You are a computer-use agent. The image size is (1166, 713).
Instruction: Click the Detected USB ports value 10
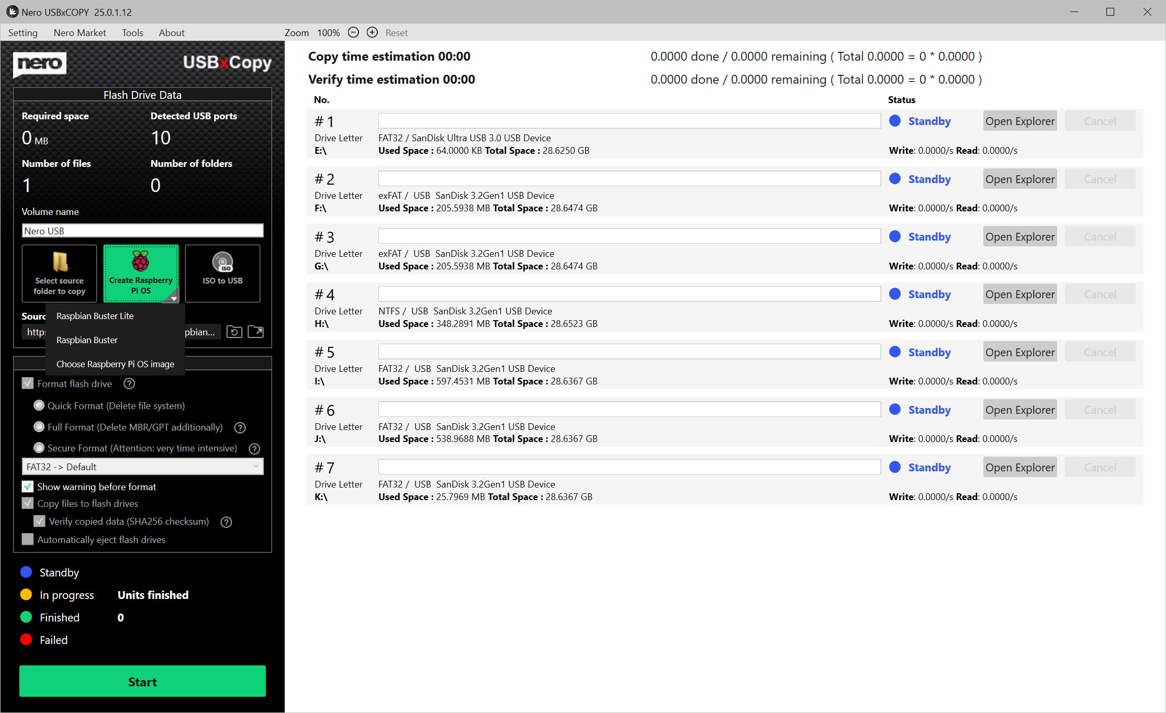tap(161, 138)
